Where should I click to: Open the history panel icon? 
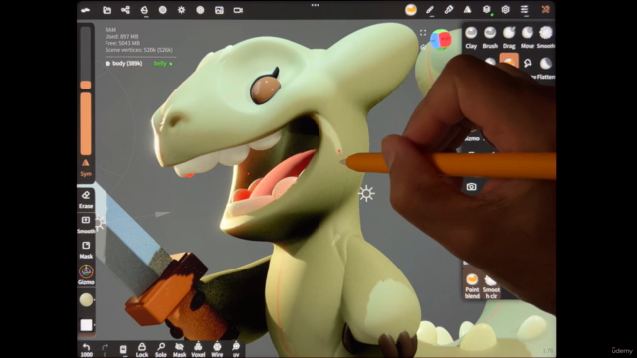[123, 349]
